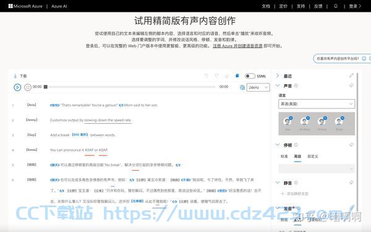Click the audio settings icon beside 24kHz
Screen dimensions: 371x232
[x=242, y=87]
